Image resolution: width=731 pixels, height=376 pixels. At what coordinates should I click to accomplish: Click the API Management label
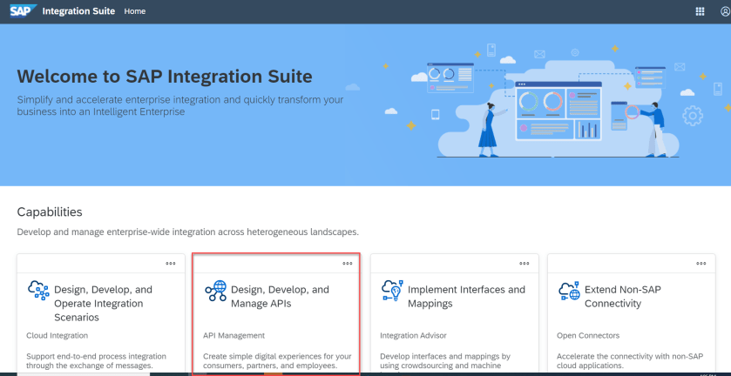coord(234,335)
